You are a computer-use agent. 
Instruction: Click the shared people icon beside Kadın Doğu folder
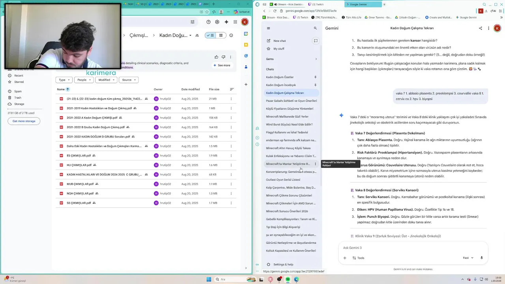pos(197,35)
